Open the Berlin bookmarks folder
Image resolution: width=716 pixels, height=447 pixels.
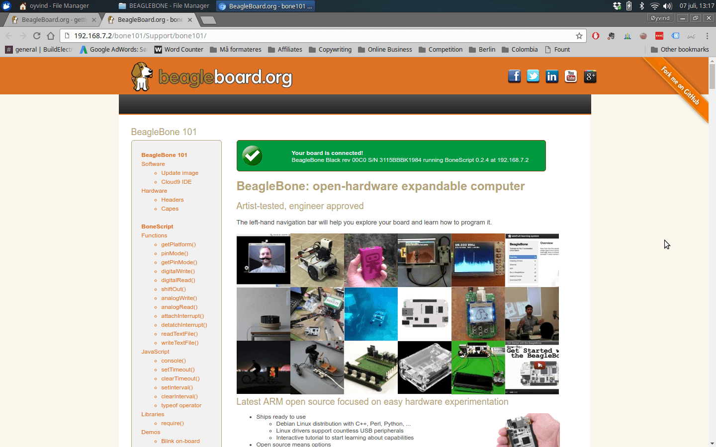click(482, 50)
